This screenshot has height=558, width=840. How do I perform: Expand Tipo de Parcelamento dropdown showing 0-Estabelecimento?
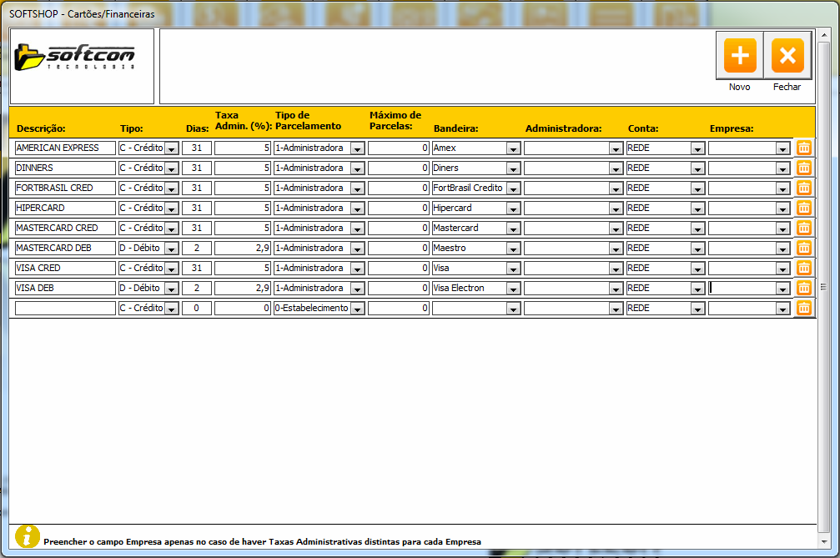click(357, 309)
